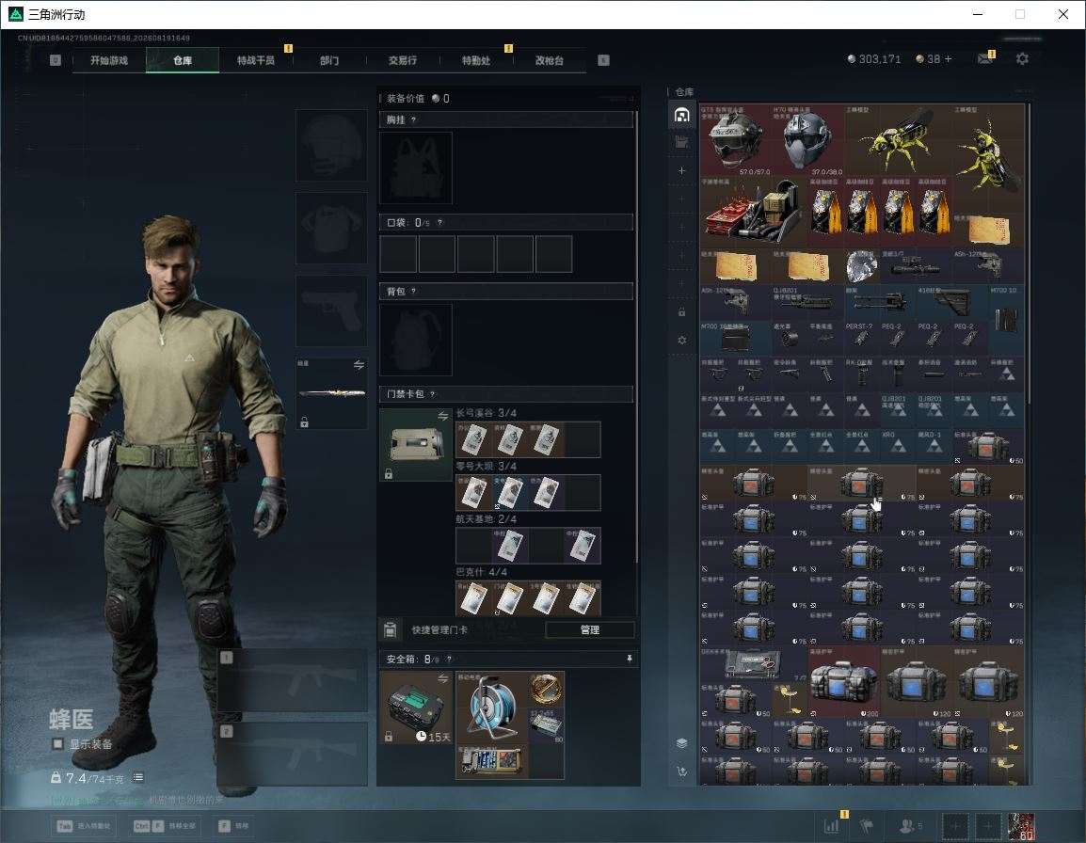Screen dimensions: 1086x843
Task: Toggle the 显示装备 checkbox
Action: point(58,744)
